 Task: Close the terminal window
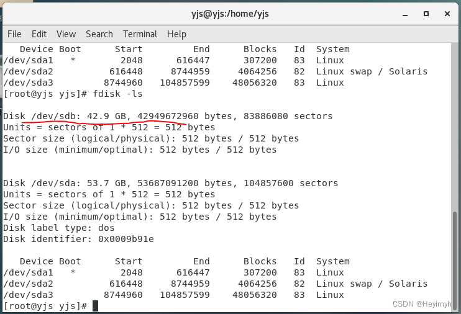447,14
